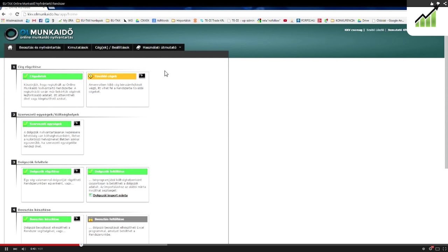Image resolution: width=448 pixels, height=252 pixels.
Task: Click the Dolgozók rögzítése button
Action: [47, 171]
